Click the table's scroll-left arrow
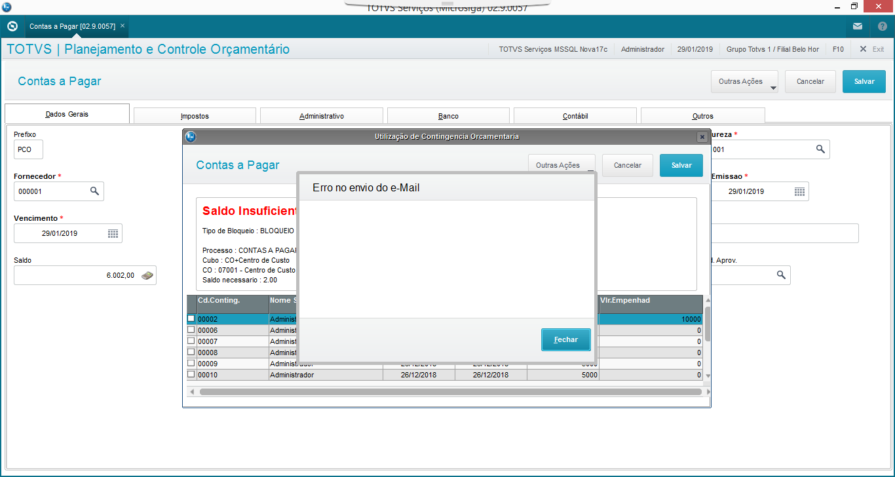The image size is (895, 477). pyautogui.click(x=191, y=392)
